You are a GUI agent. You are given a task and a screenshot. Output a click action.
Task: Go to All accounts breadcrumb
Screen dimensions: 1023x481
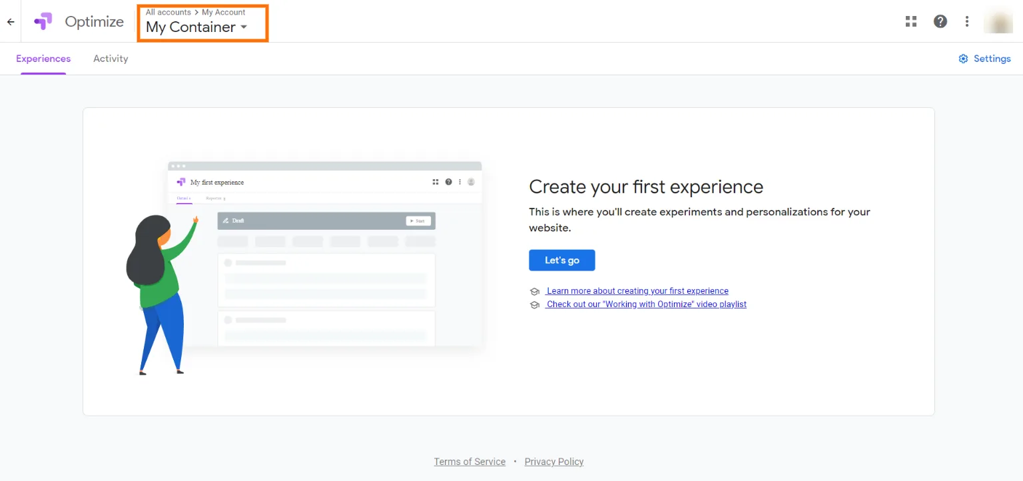click(168, 12)
